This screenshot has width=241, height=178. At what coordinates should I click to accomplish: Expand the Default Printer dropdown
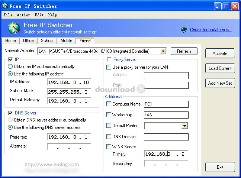(x=184, y=126)
